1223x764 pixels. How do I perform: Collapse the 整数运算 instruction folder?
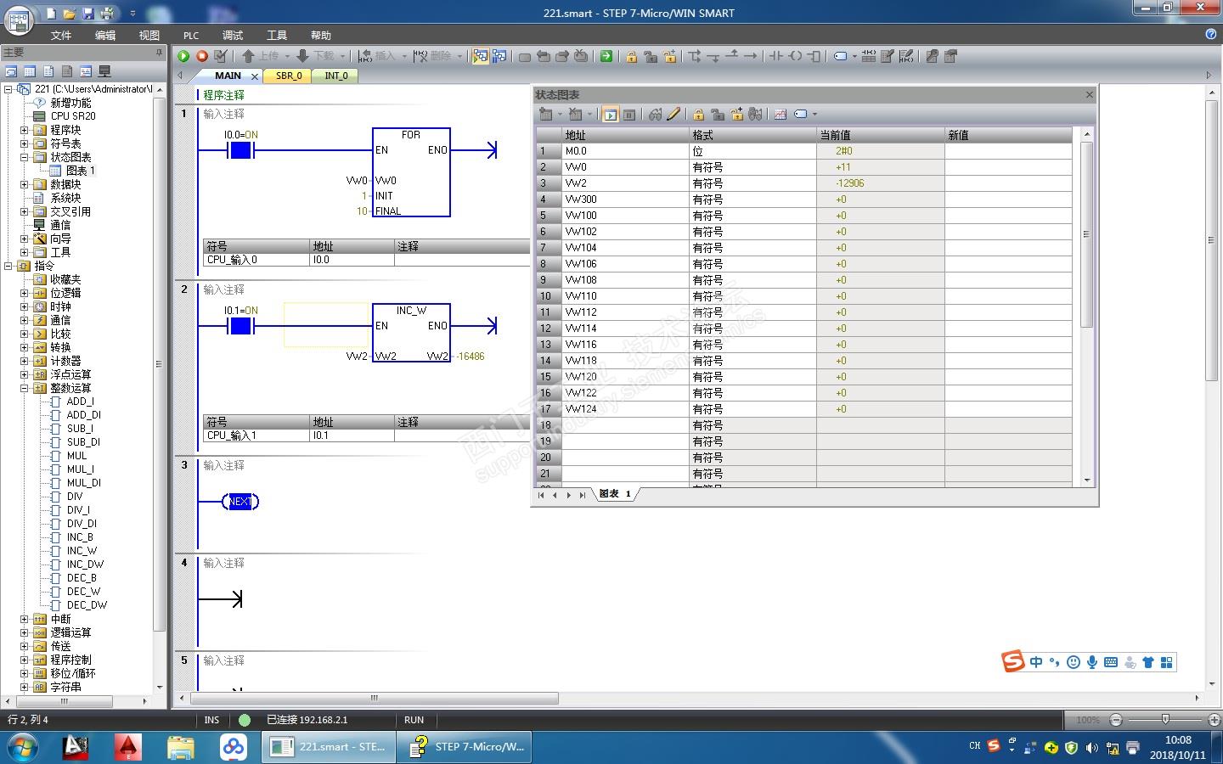pyautogui.click(x=25, y=388)
